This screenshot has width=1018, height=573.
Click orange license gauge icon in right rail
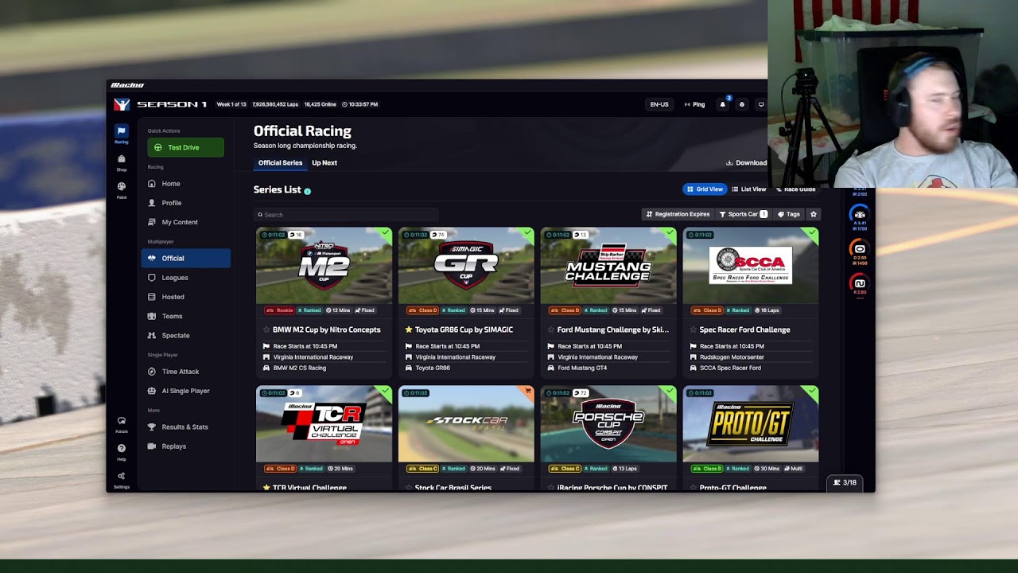(859, 248)
